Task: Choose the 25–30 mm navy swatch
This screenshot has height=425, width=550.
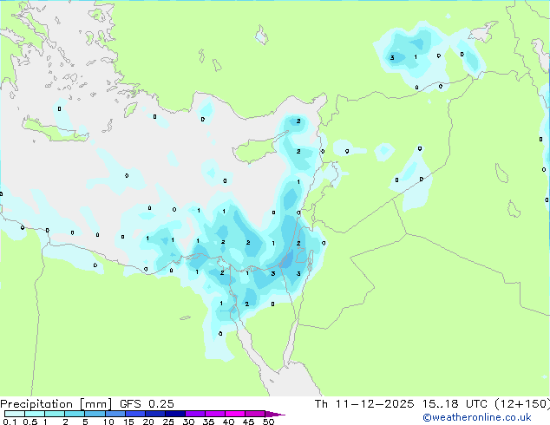Action: coord(175,414)
